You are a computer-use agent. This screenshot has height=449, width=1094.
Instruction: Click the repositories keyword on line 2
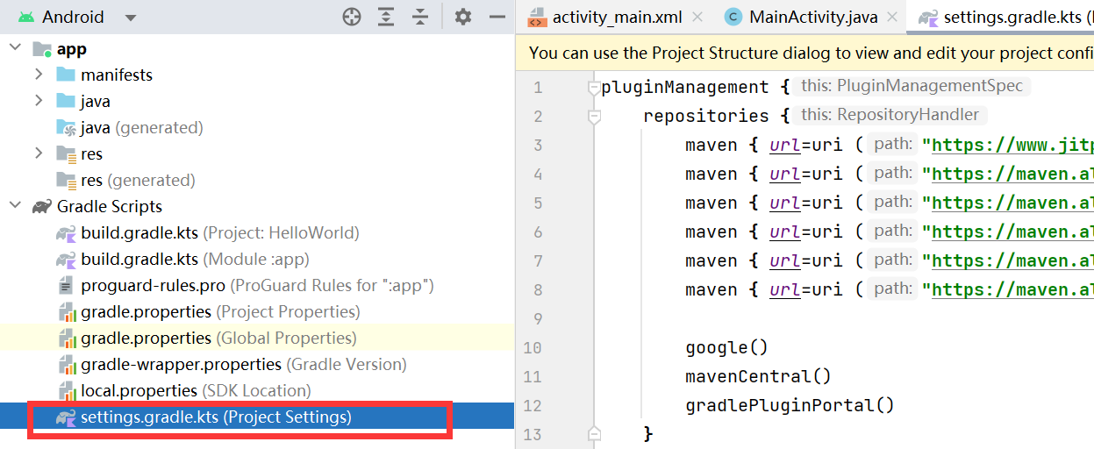pyautogui.click(x=705, y=116)
